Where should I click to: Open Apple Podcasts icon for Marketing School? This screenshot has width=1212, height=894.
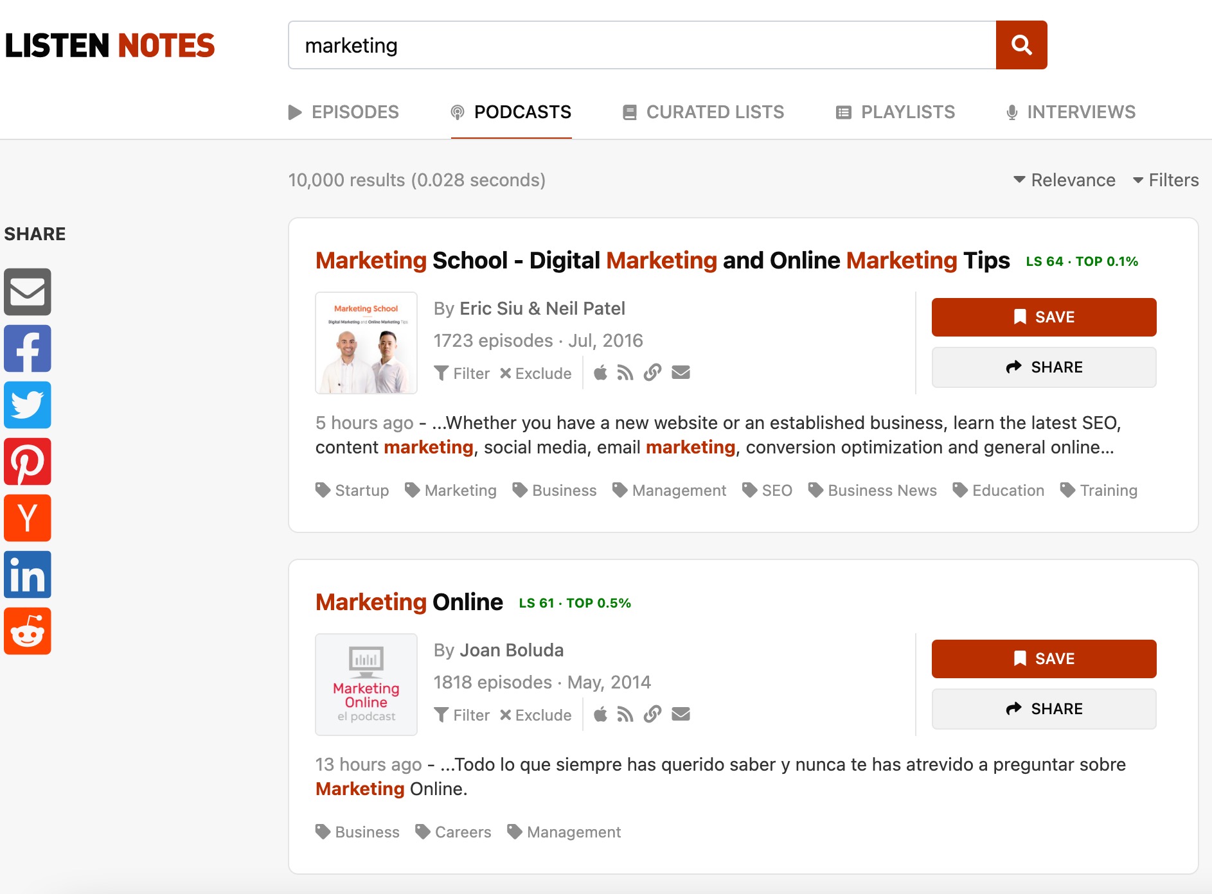(x=600, y=373)
